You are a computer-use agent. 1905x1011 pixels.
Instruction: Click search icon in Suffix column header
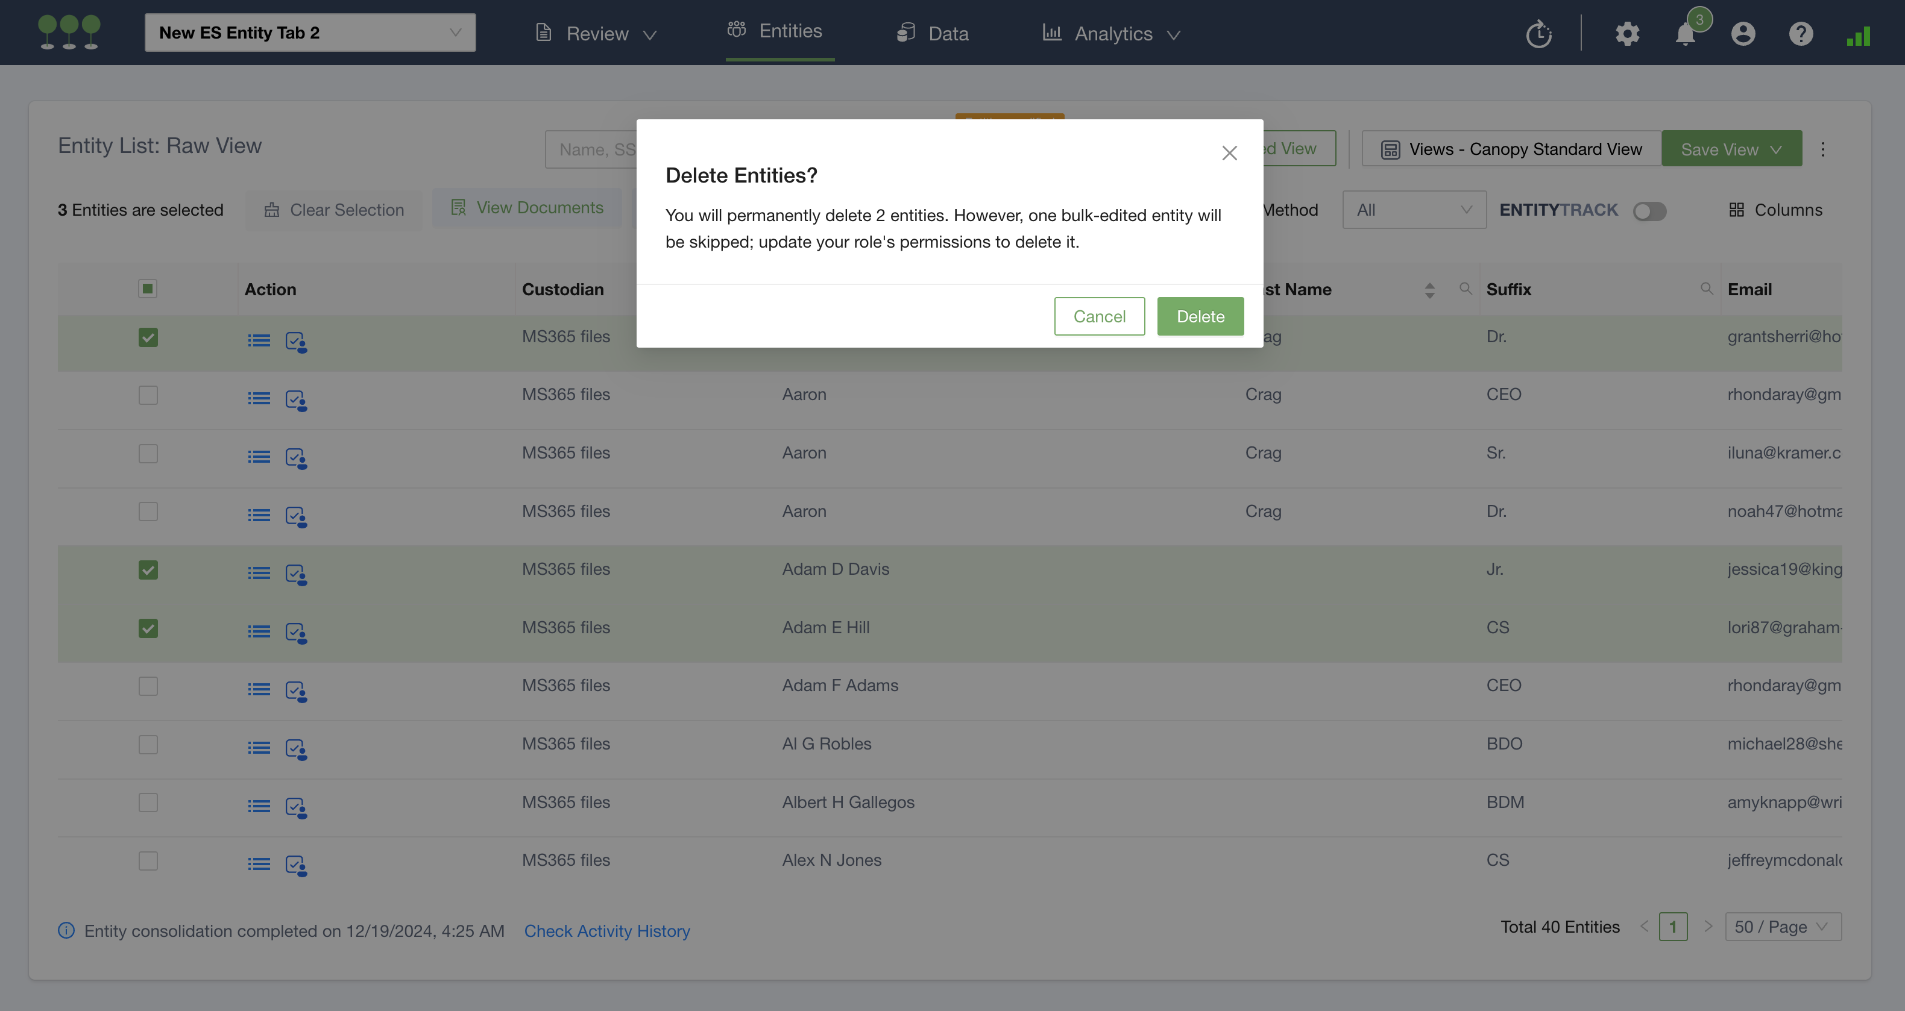pyautogui.click(x=1706, y=288)
